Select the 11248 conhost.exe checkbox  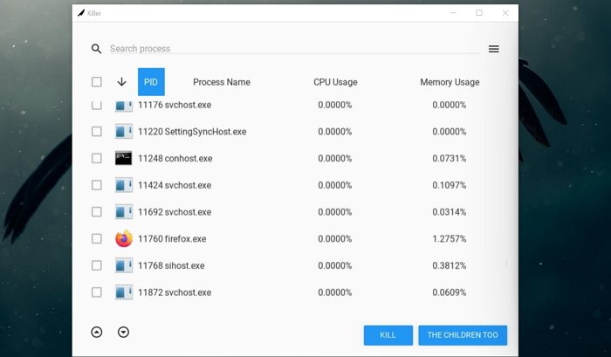(97, 159)
